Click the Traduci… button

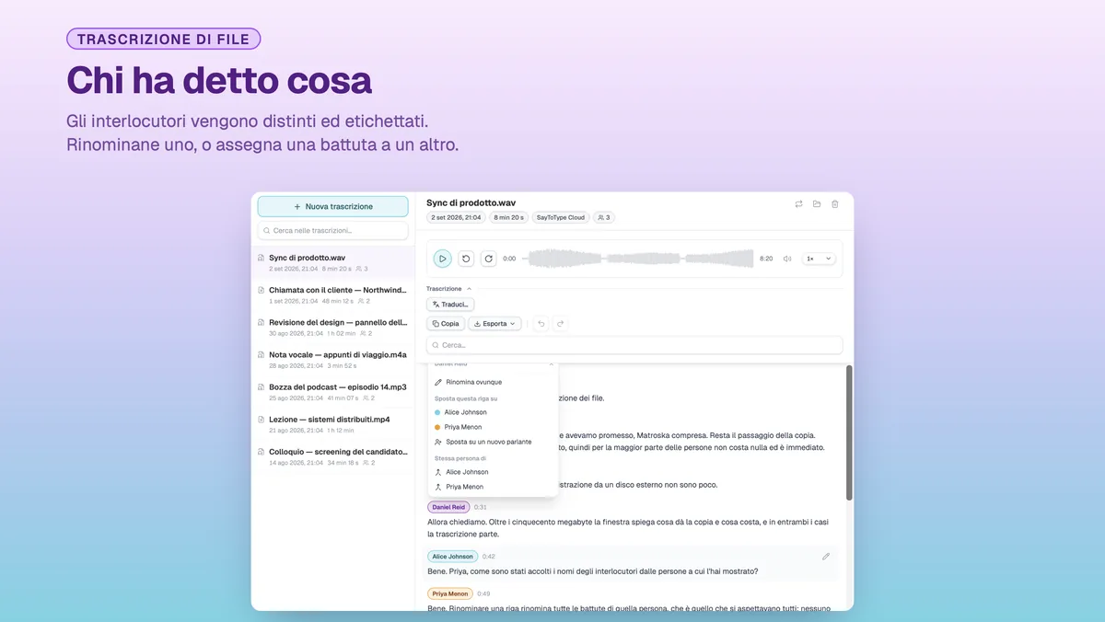(x=450, y=305)
